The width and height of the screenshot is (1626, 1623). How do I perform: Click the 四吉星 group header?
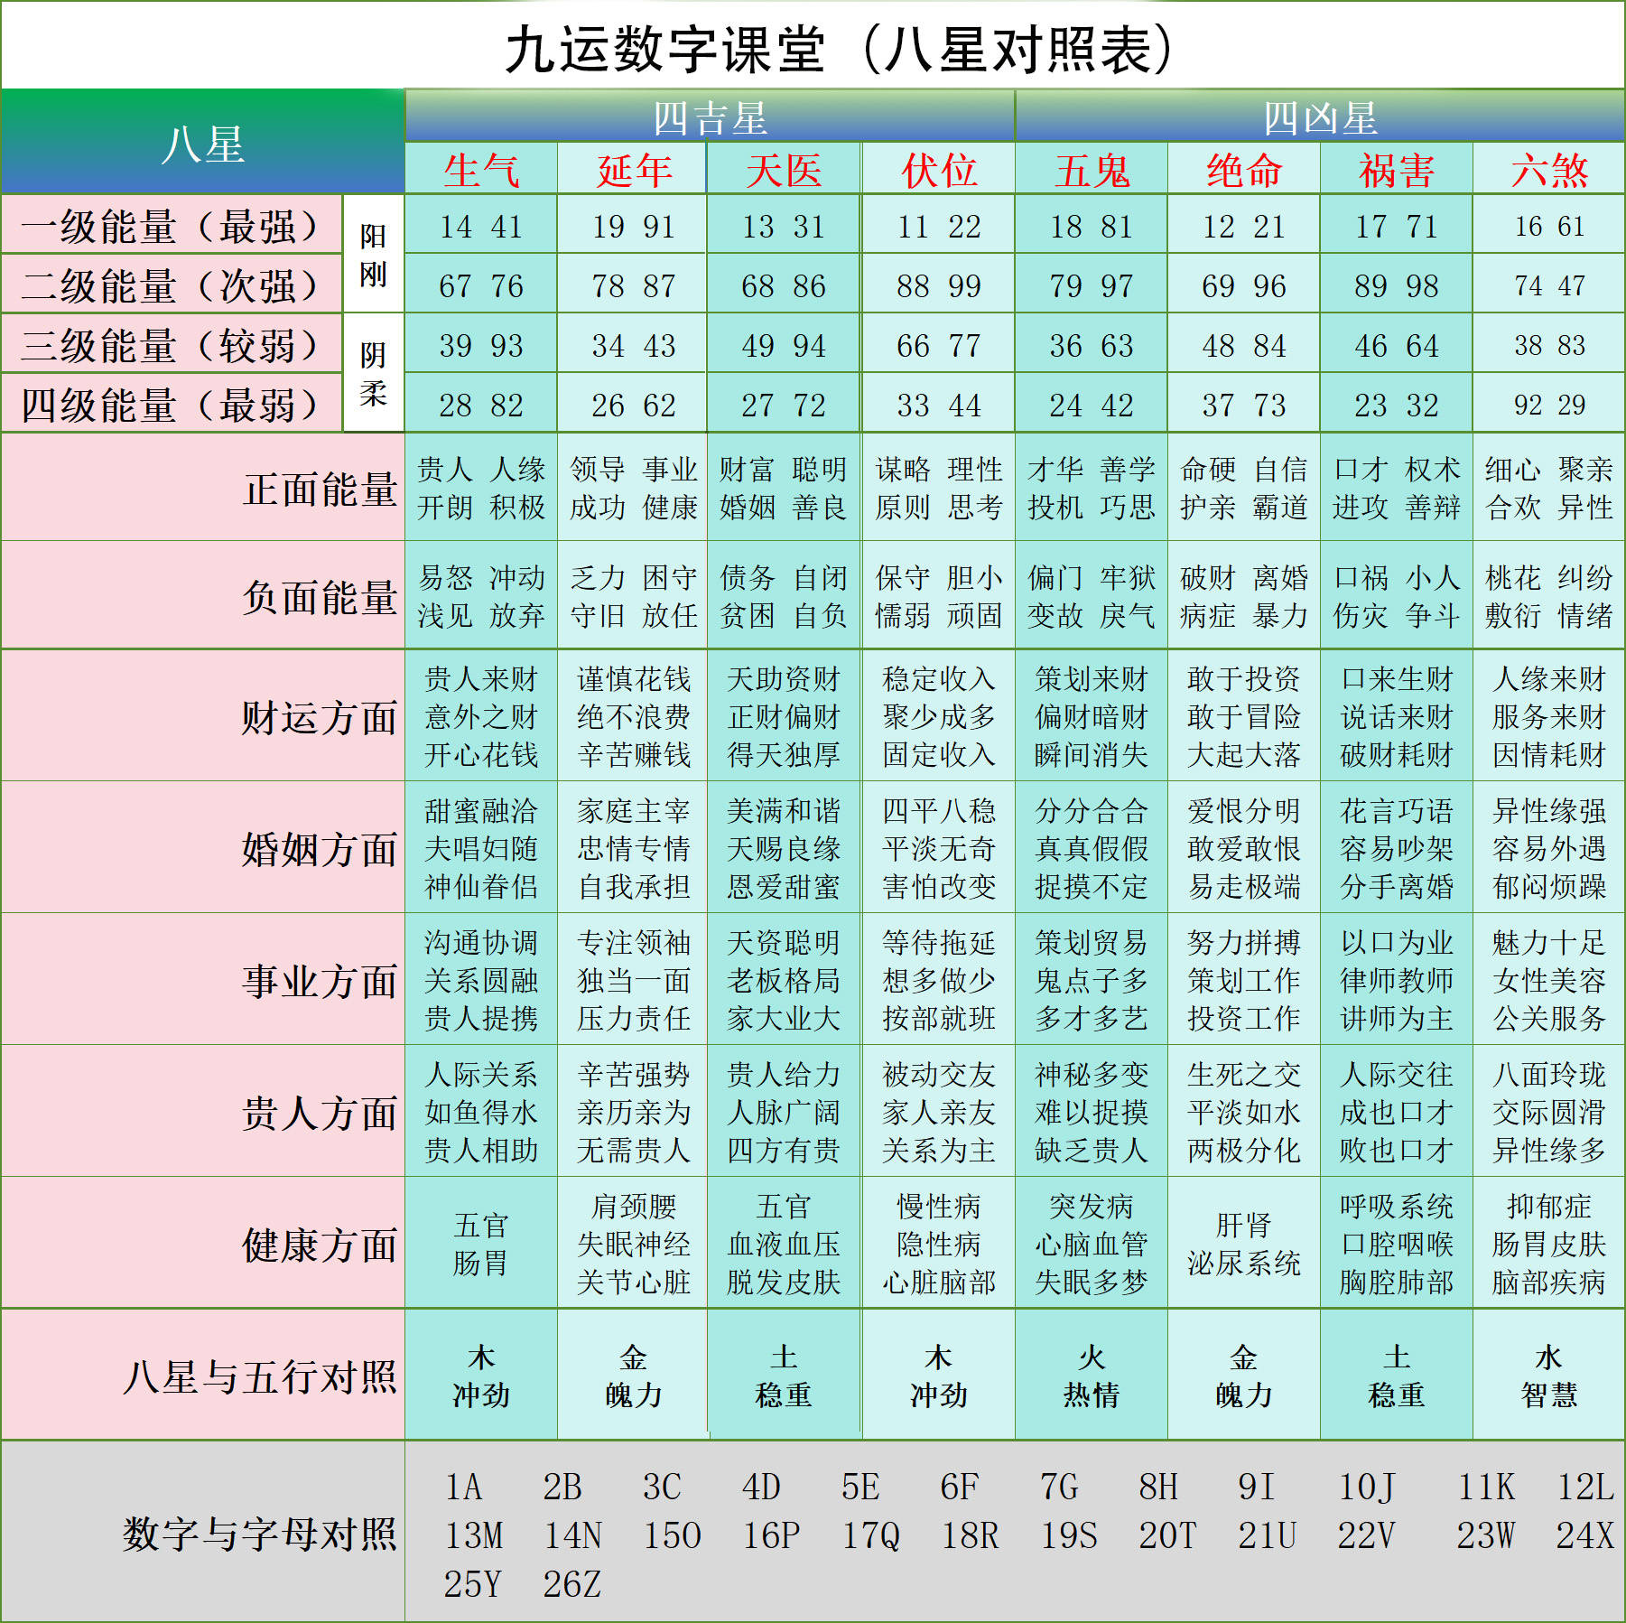click(711, 117)
